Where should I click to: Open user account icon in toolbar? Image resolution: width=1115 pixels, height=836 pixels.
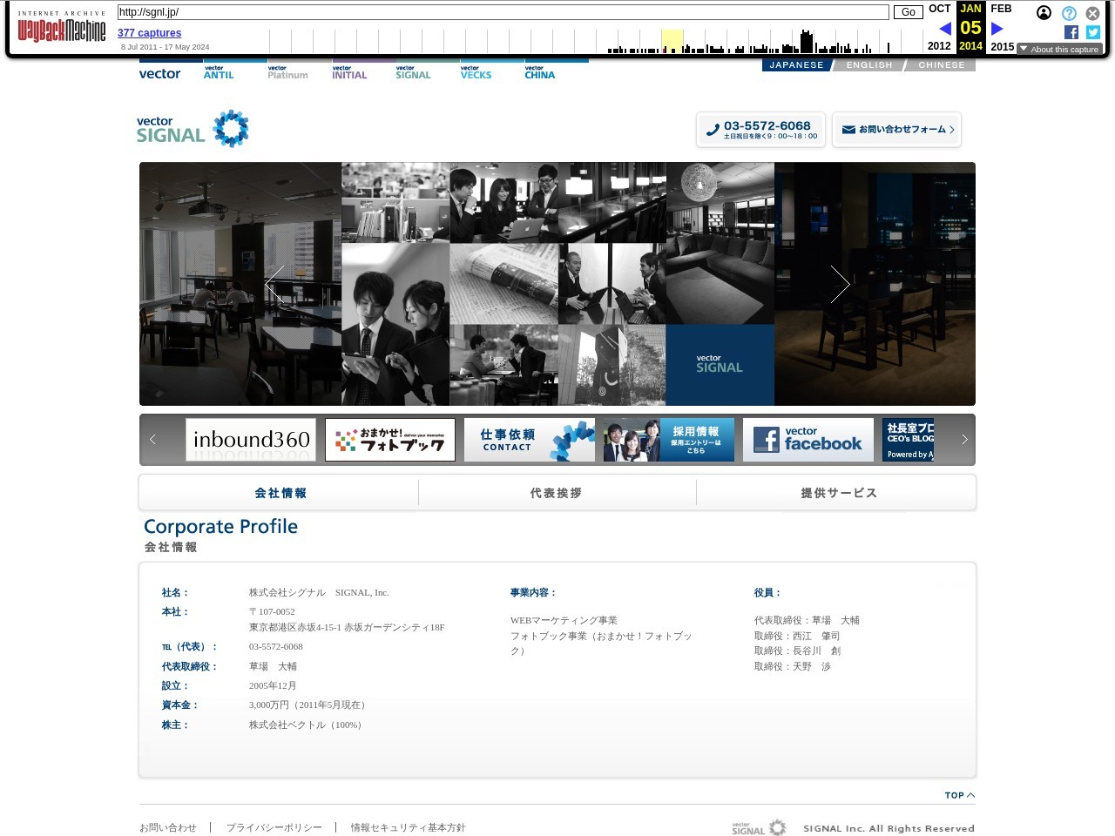pos(1044,13)
